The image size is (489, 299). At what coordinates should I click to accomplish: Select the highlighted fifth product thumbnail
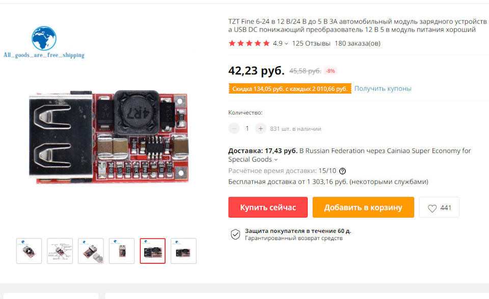(152, 251)
